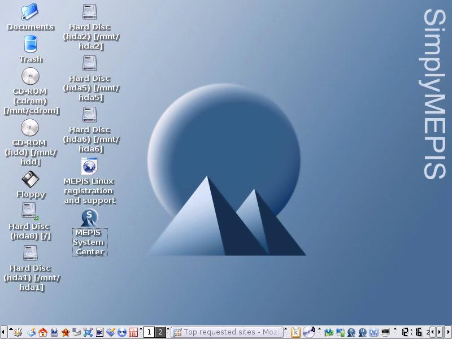This screenshot has height=339, width=452.
Task: Click the blue U icon in the system tray
Action: (363, 333)
